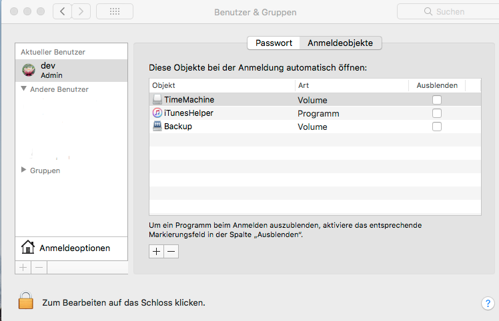This screenshot has height=321, width=499.
Task: Select the TimeMachine volume icon
Action: pos(157,100)
